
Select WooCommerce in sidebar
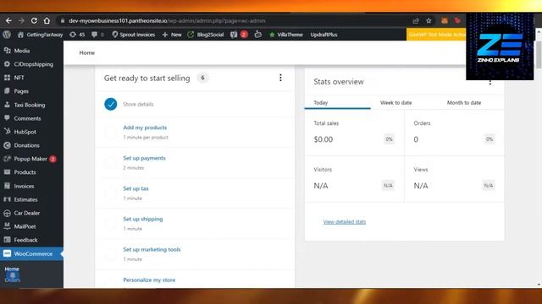31,253
